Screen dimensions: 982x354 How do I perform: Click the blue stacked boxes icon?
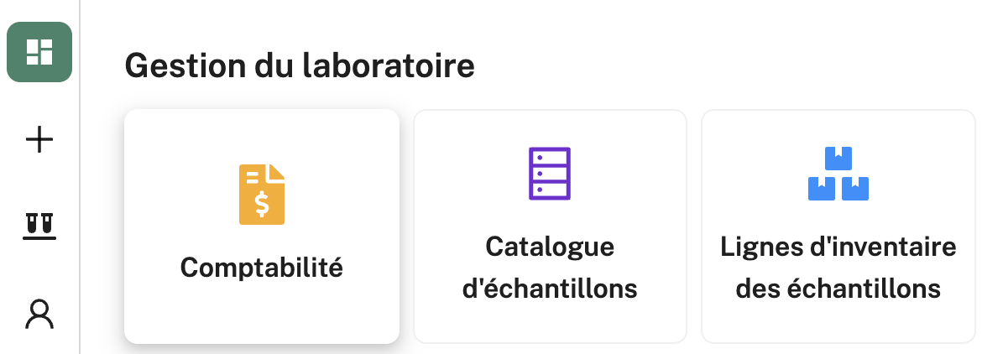[x=838, y=174]
